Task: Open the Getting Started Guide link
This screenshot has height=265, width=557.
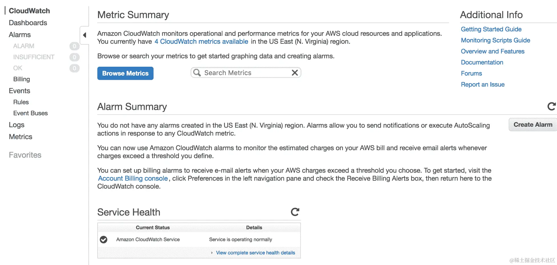Action: pyautogui.click(x=491, y=29)
